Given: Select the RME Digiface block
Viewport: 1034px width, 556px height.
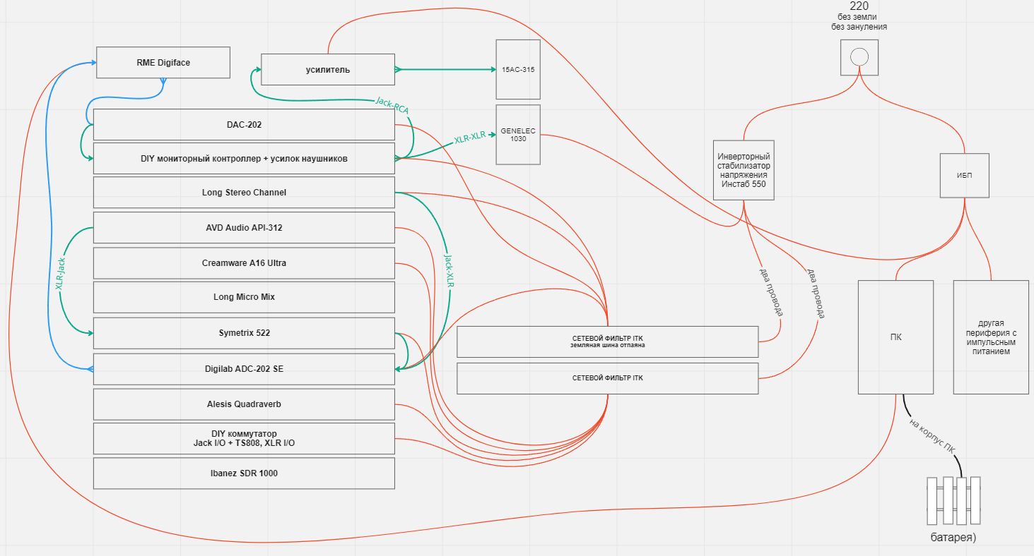Looking at the screenshot, I should (163, 63).
